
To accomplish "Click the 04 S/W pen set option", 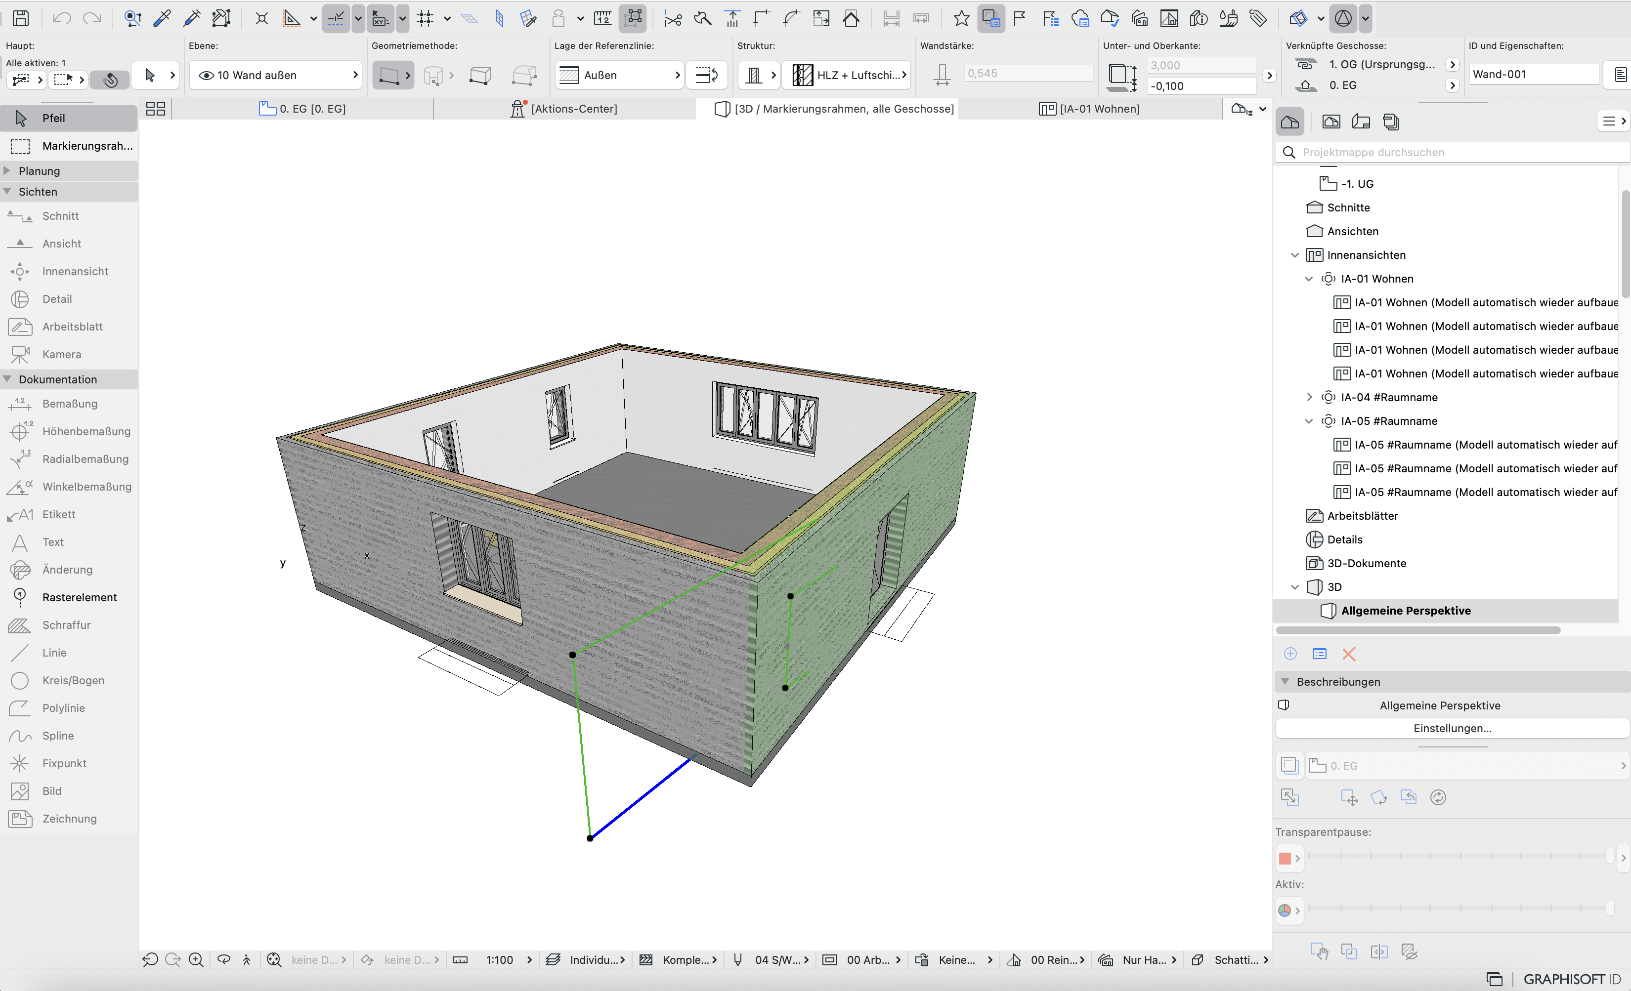I will point(772,960).
